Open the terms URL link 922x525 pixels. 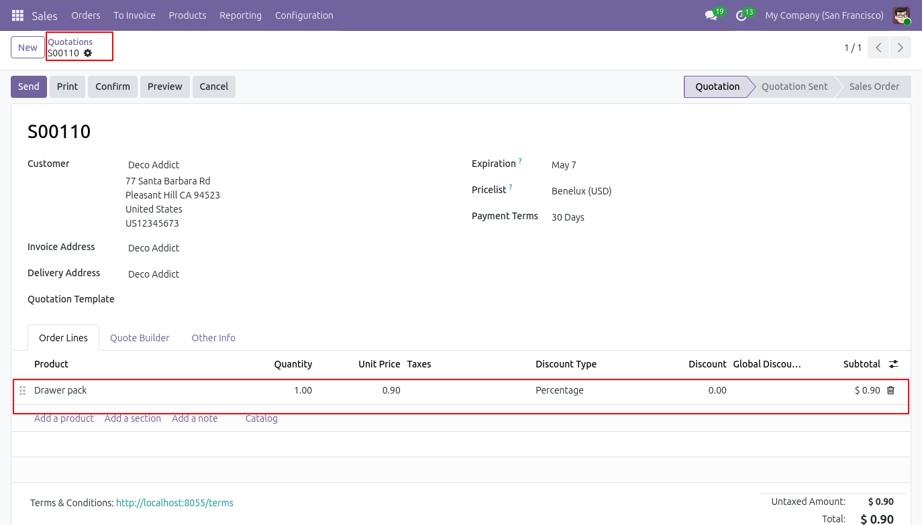[174, 503]
